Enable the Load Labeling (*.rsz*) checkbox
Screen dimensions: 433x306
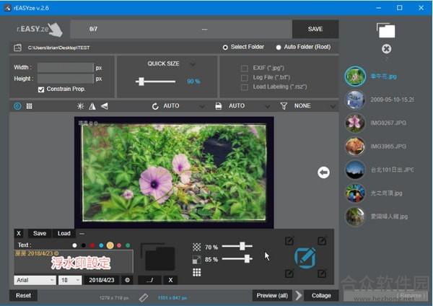[245, 87]
